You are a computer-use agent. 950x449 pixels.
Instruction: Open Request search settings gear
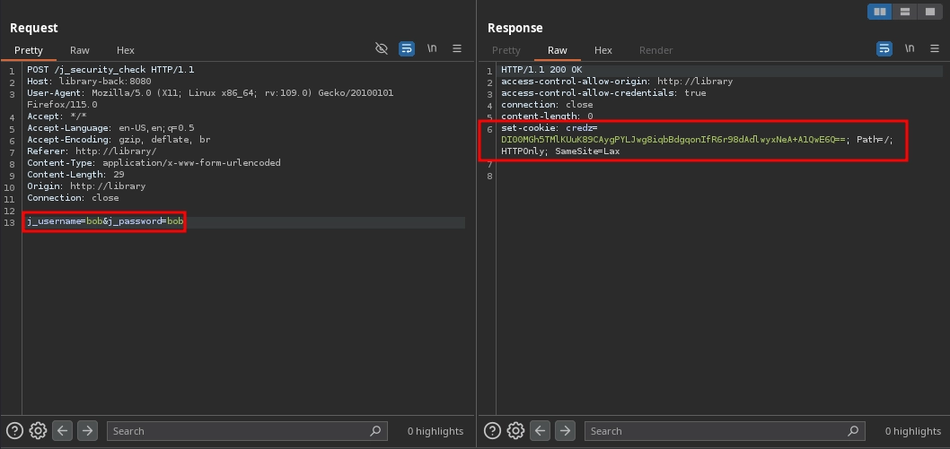[x=38, y=431]
